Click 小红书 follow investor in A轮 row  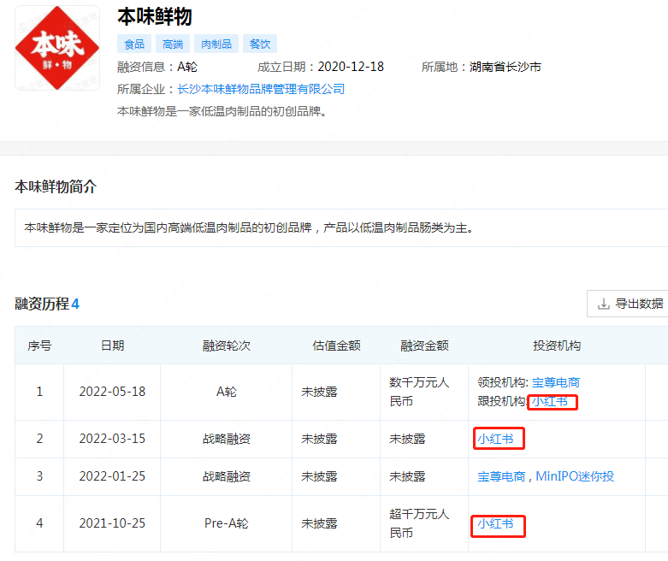549,401
